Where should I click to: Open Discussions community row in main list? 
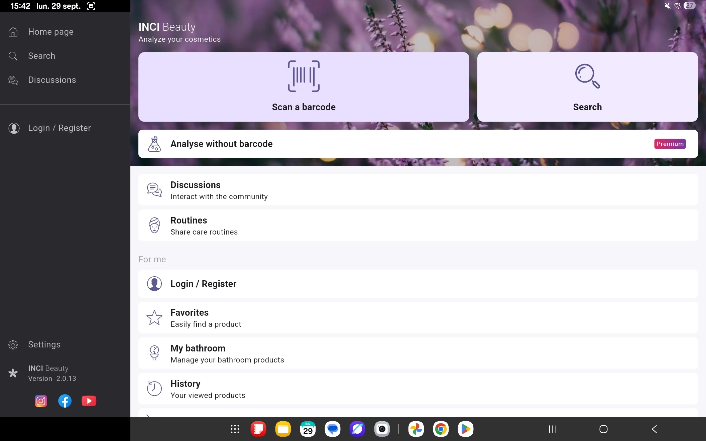418,190
